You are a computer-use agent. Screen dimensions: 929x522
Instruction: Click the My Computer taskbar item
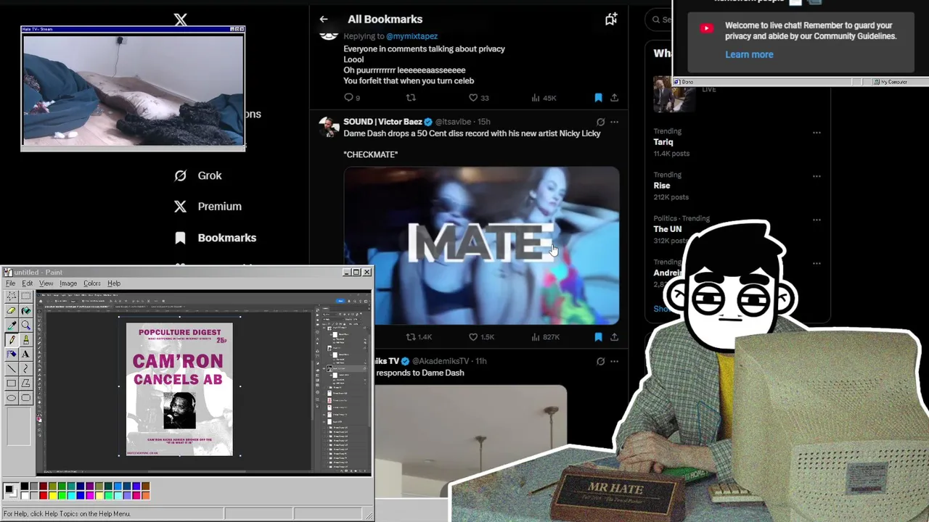click(x=891, y=82)
